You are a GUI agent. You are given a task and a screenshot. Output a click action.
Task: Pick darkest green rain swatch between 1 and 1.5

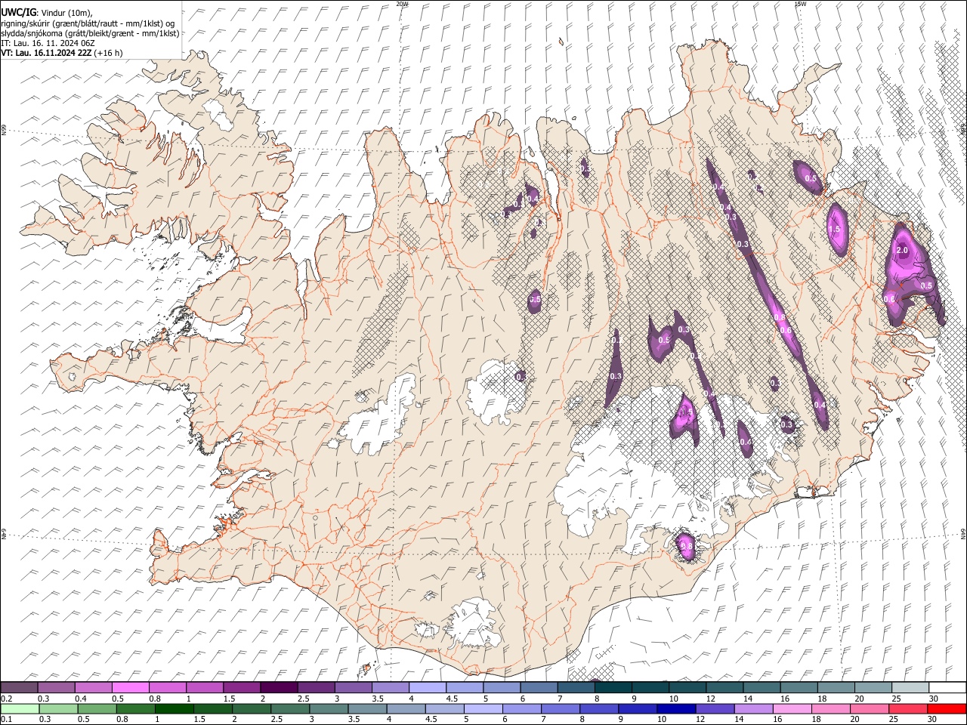(175, 708)
